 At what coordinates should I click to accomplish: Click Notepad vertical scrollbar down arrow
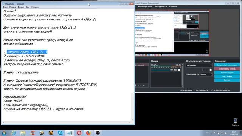point(132,120)
